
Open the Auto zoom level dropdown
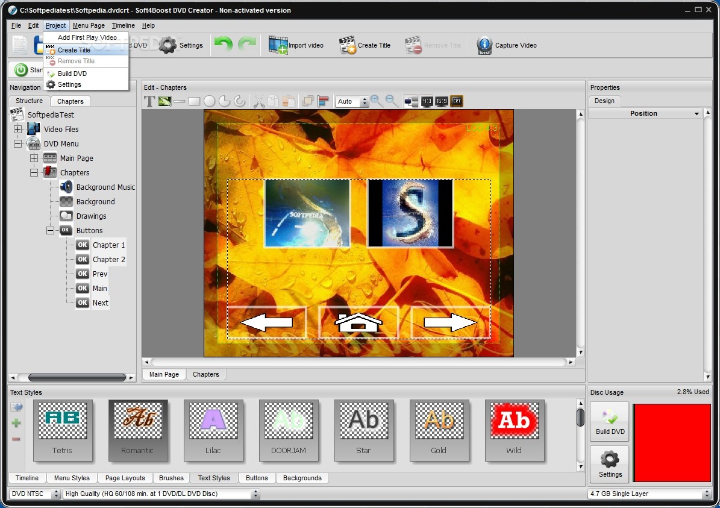pos(364,101)
